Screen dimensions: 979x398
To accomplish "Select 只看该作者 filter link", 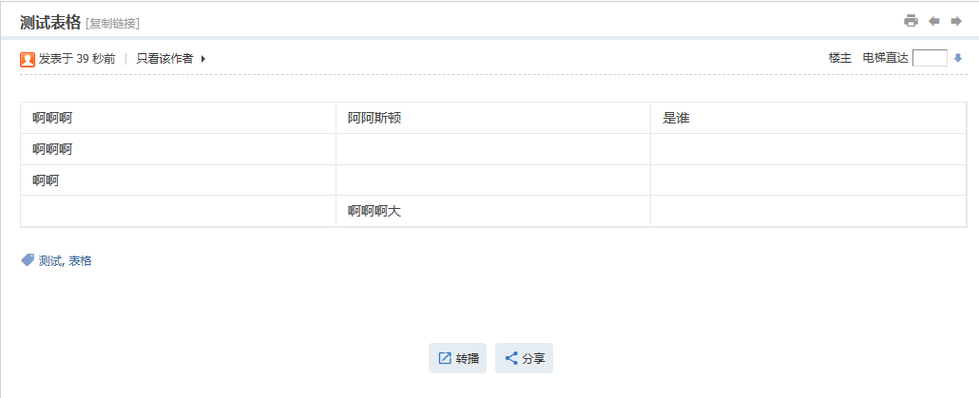I will pos(164,59).
